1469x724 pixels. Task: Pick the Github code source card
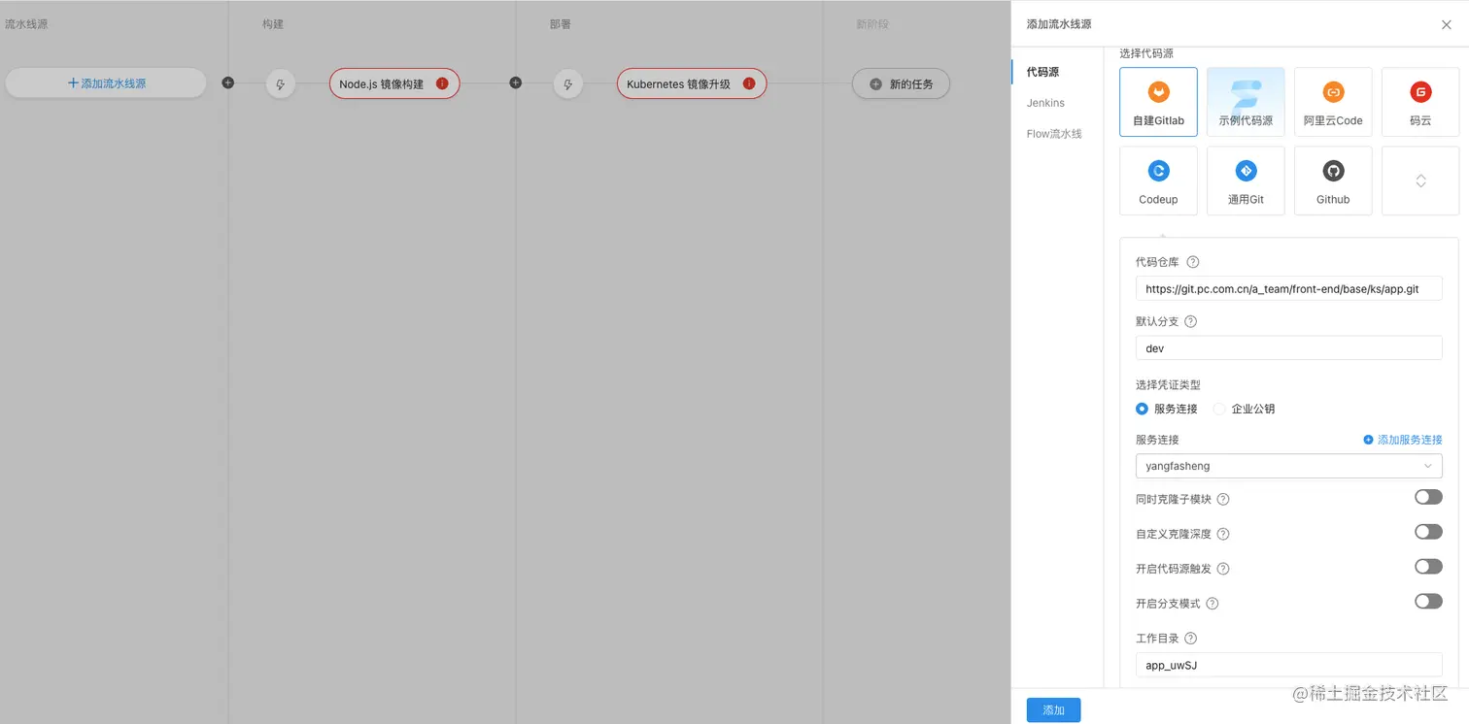pos(1333,181)
